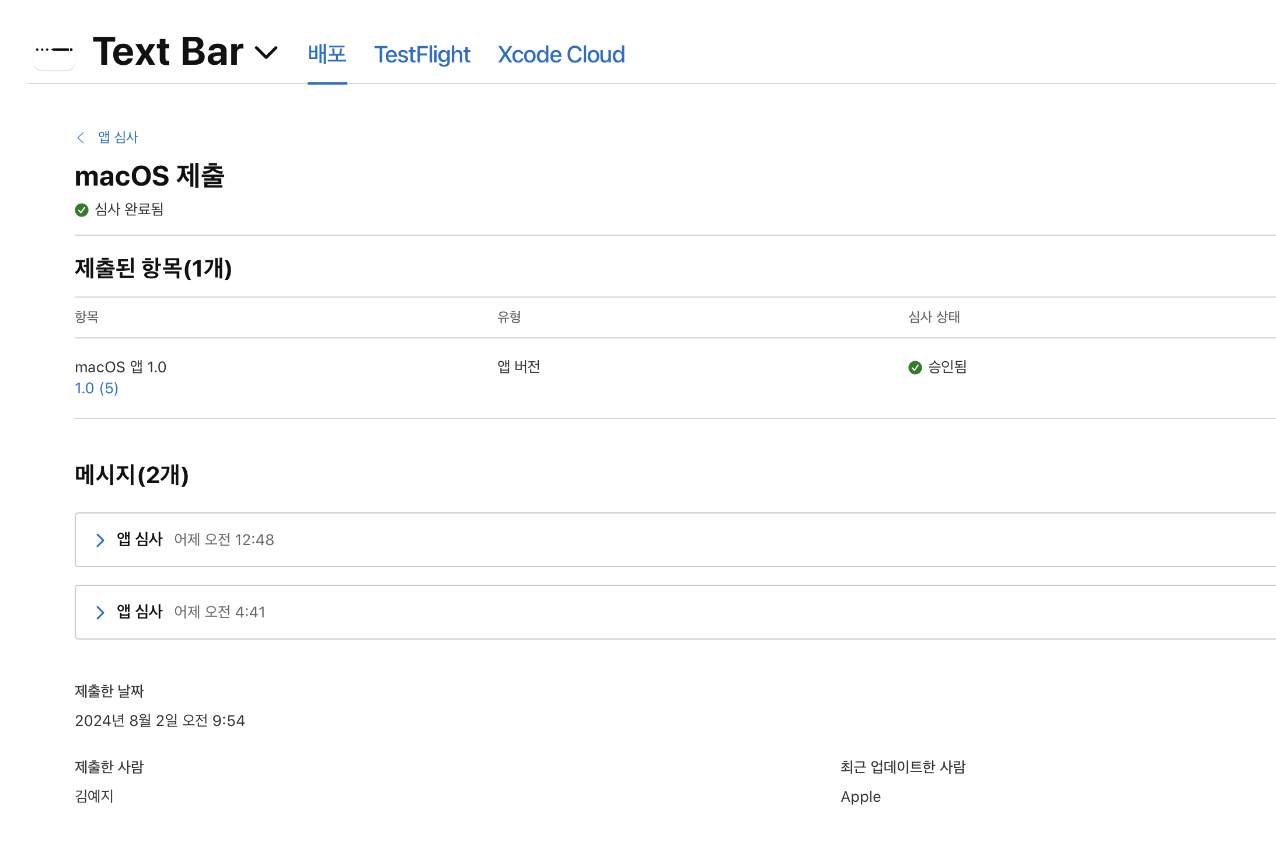Viewport: 1276px width, 866px height.
Task: Click the date '2024년 8월 2일 오전 9:54'
Action: coord(160,721)
